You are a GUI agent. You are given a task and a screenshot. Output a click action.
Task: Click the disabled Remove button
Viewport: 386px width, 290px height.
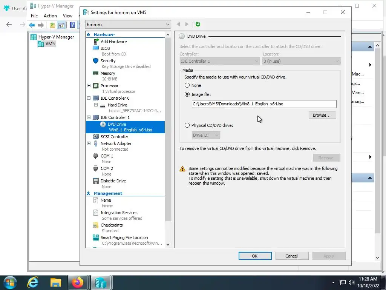pyautogui.click(x=326, y=158)
